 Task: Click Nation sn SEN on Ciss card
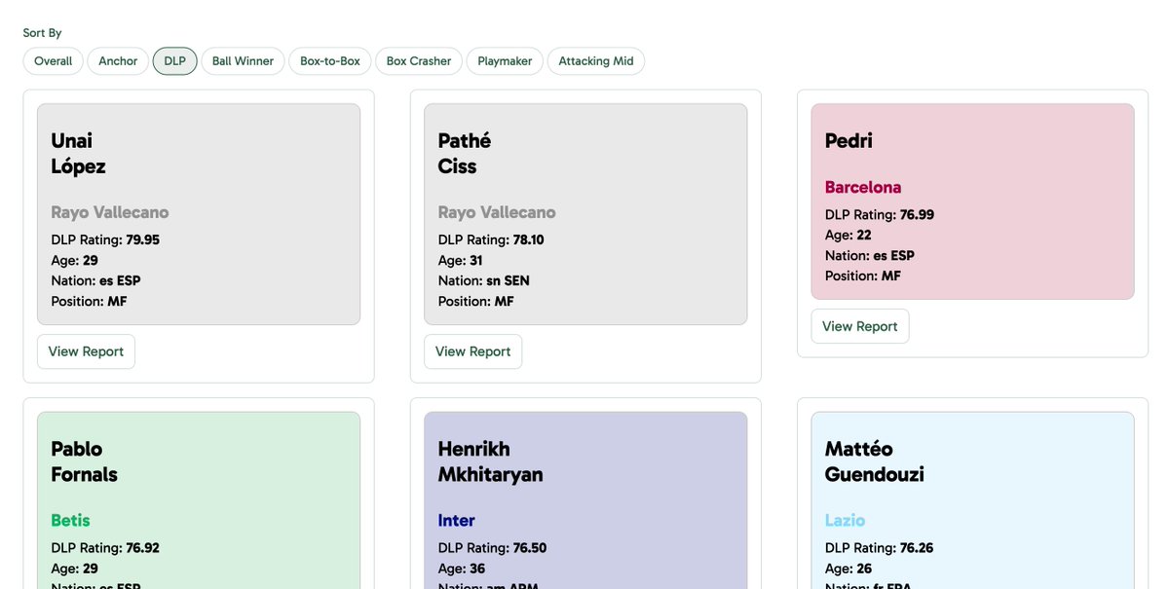click(483, 280)
